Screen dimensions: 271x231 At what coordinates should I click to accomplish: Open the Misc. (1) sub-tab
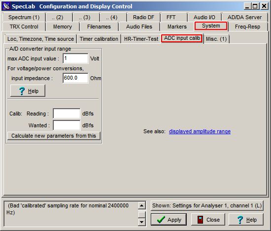216,39
